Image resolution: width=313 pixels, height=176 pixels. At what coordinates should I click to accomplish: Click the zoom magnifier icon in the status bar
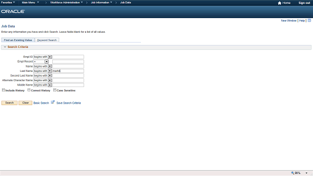(292, 173)
